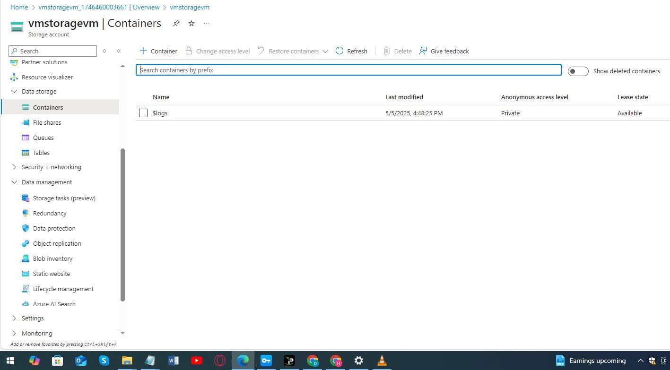Sort by the Name column header

pyautogui.click(x=161, y=97)
